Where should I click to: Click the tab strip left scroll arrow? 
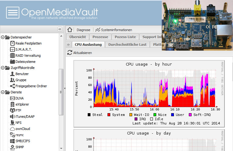point(68,45)
